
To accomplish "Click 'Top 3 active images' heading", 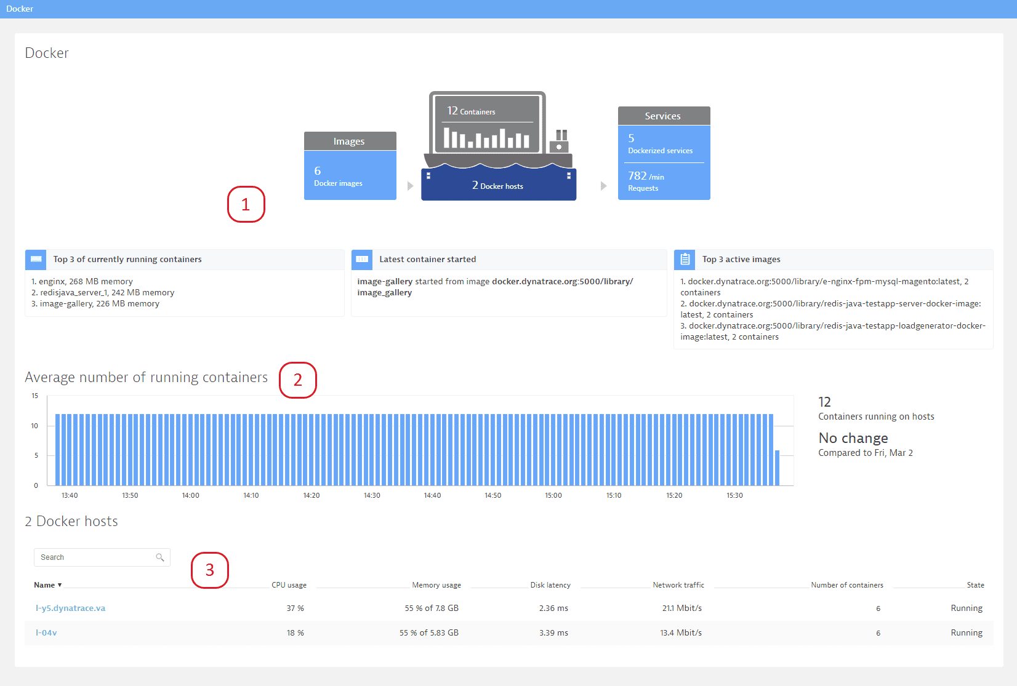I will pos(741,259).
